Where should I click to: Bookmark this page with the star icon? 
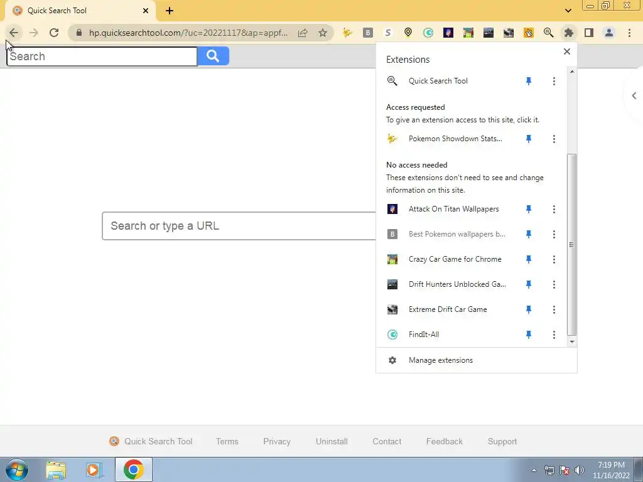pos(323,33)
